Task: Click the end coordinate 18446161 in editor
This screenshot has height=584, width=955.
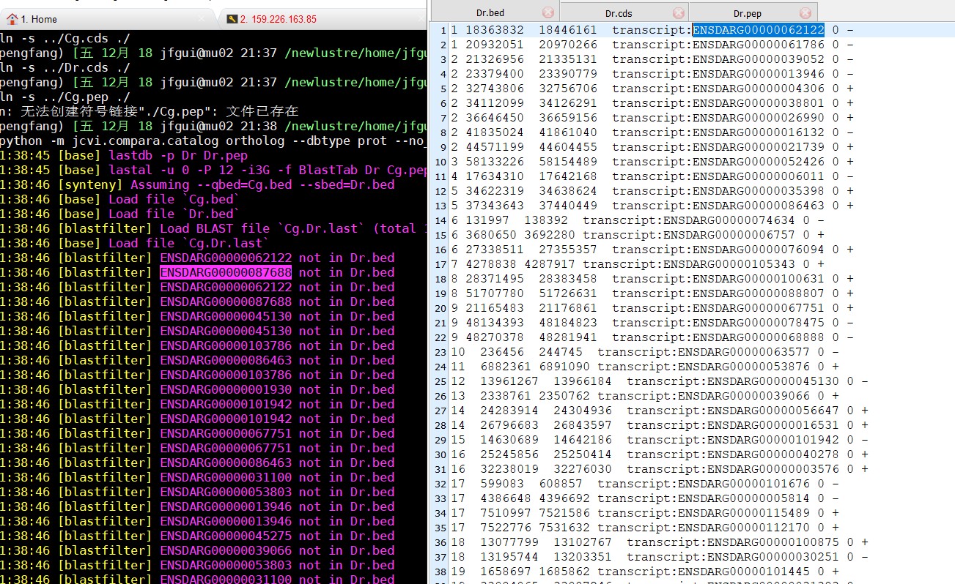Action: [x=568, y=30]
